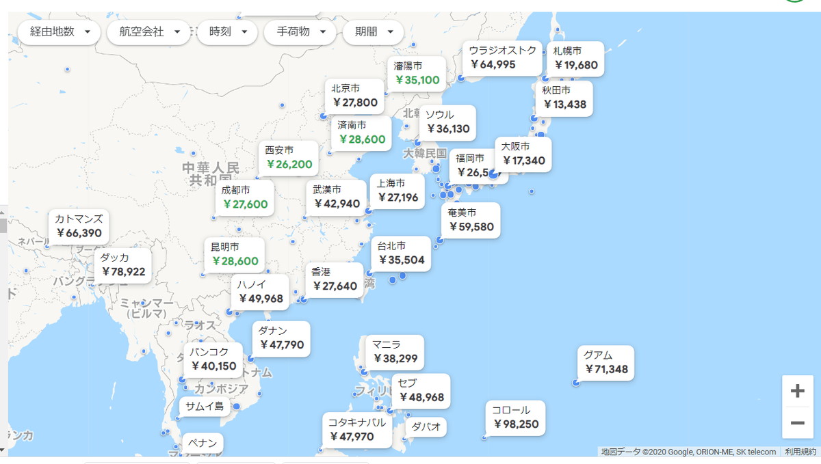The width and height of the screenshot is (821, 464).
Task: Select the 成都市 ¥27,600 price card
Action: [x=245, y=197]
